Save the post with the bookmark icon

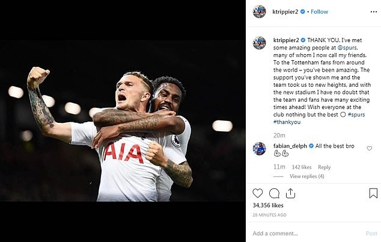click(x=373, y=193)
